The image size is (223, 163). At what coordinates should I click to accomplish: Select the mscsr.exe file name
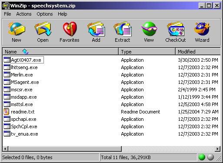(x=22, y=90)
